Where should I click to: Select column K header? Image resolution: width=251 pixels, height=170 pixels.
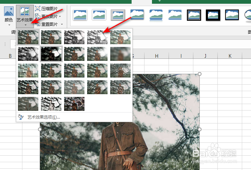[230, 56]
